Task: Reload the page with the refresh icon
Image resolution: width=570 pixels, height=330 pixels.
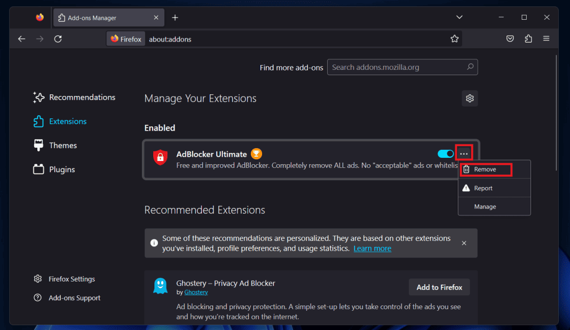Action: point(58,39)
